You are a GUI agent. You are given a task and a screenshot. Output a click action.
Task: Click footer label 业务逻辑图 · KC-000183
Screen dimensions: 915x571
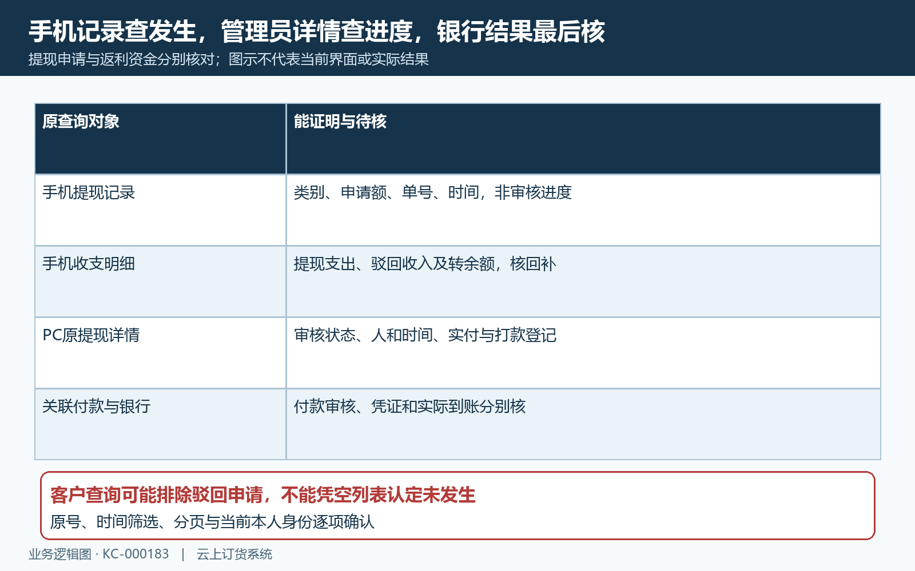(99, 554)
